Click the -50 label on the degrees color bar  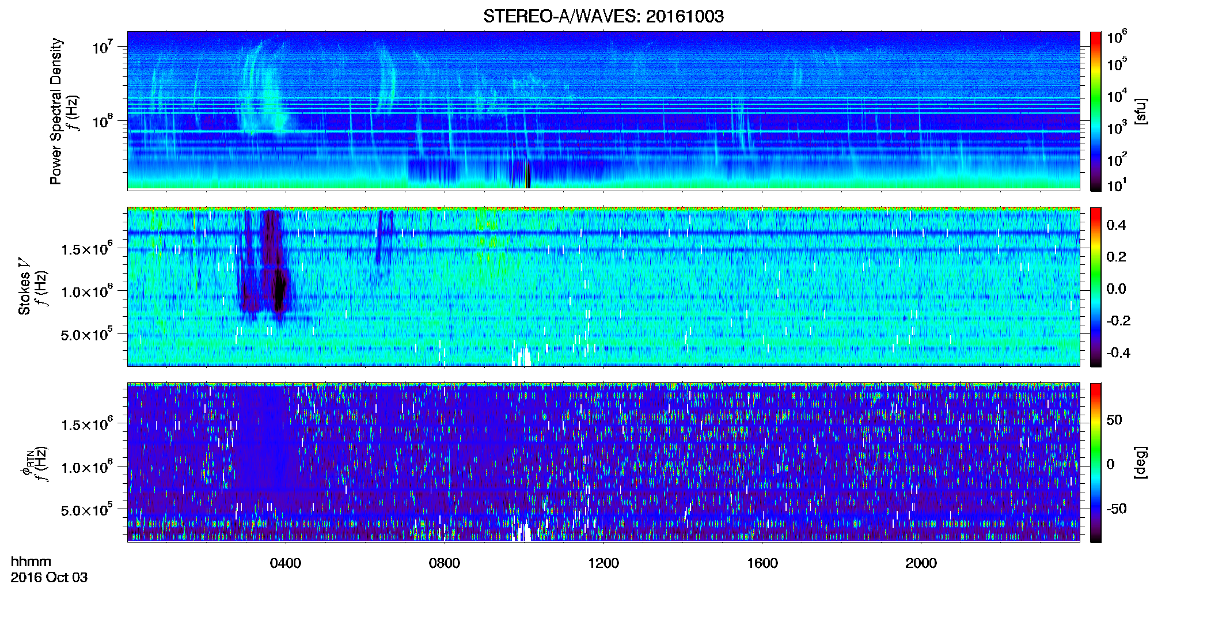[1117, 509]
